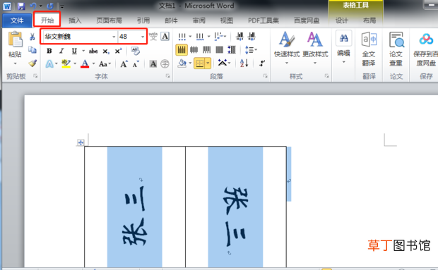Image resolution: width=438 pixels, height=270 pixels.
Task: Toggle character shading gray A
Action: tap(153, 64)
